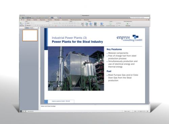Open the Form (shape) icon in ribbon

(91, 24)
